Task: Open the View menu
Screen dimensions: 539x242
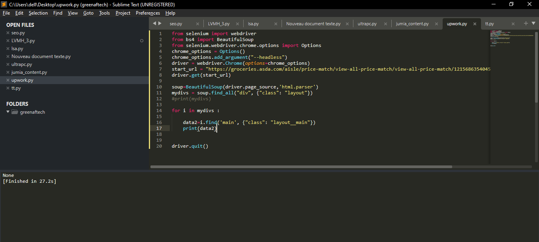Action: tap(73, 13)
